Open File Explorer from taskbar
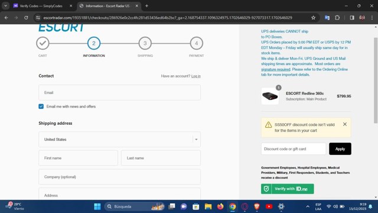Viewport: 378px width, 213px height. pos(208,206)
